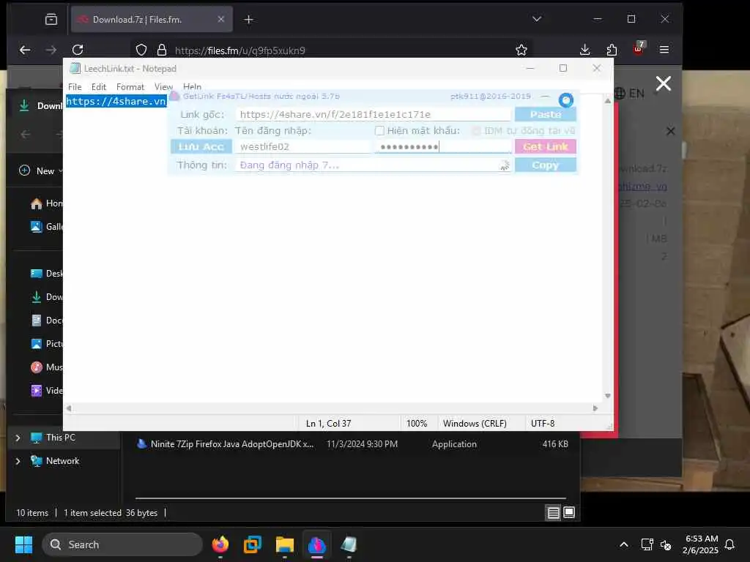Viewport: 750px width, 562px height.
Task: Click the EN language selector on Files.fm
Action: point(629,94)
